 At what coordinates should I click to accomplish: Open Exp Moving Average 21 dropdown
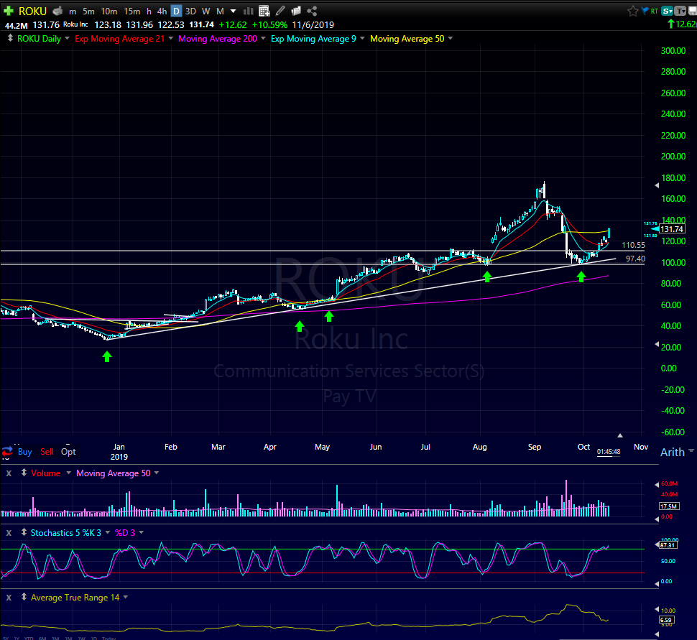point(171,38)
